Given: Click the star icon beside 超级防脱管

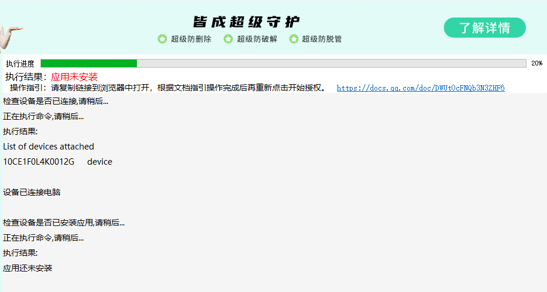Looking at the screenshot, I should point(294,39).
